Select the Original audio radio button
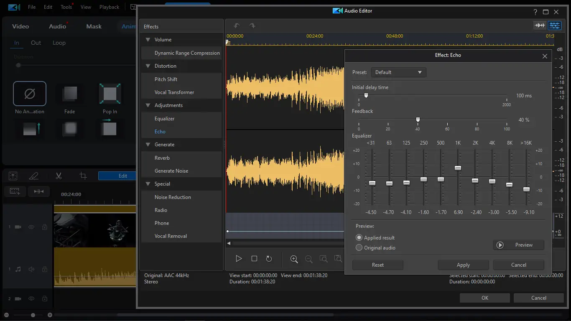 tap(359, 247)
